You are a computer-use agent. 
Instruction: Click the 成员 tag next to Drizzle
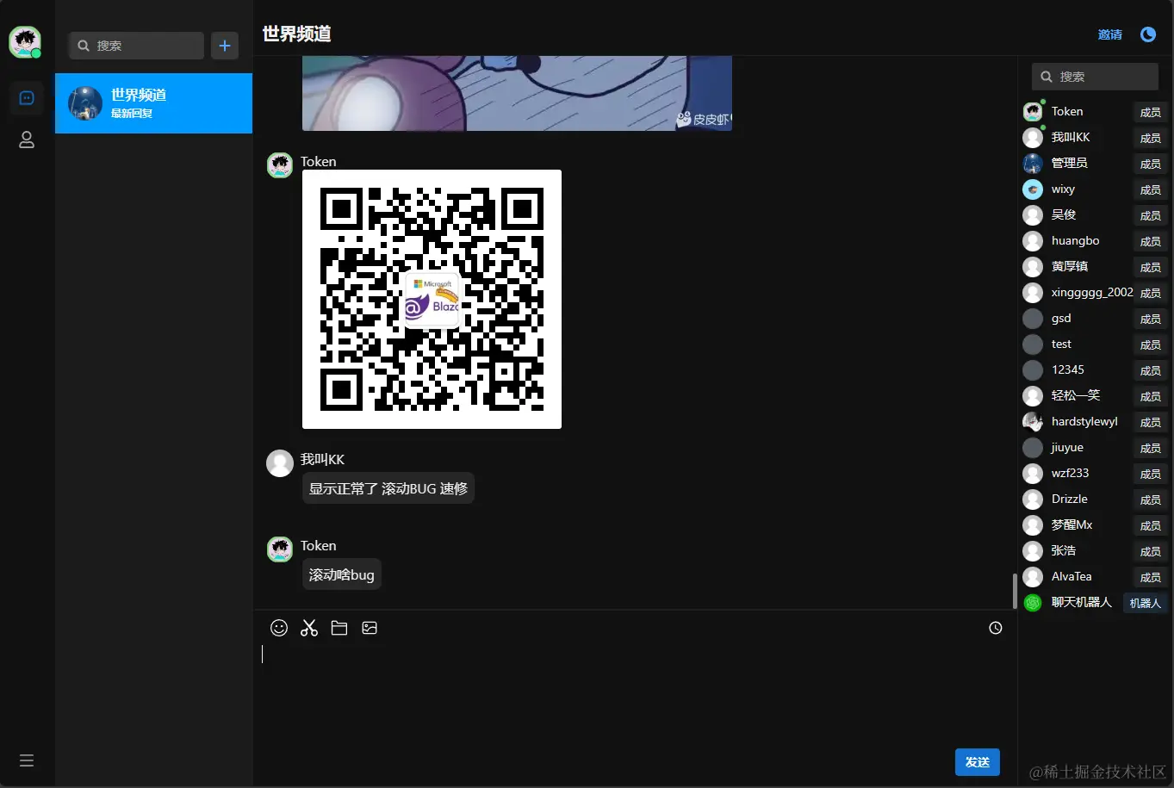tap(1151, 499)
